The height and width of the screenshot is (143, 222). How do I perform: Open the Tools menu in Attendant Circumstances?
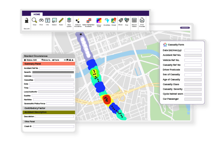(55, 60)
